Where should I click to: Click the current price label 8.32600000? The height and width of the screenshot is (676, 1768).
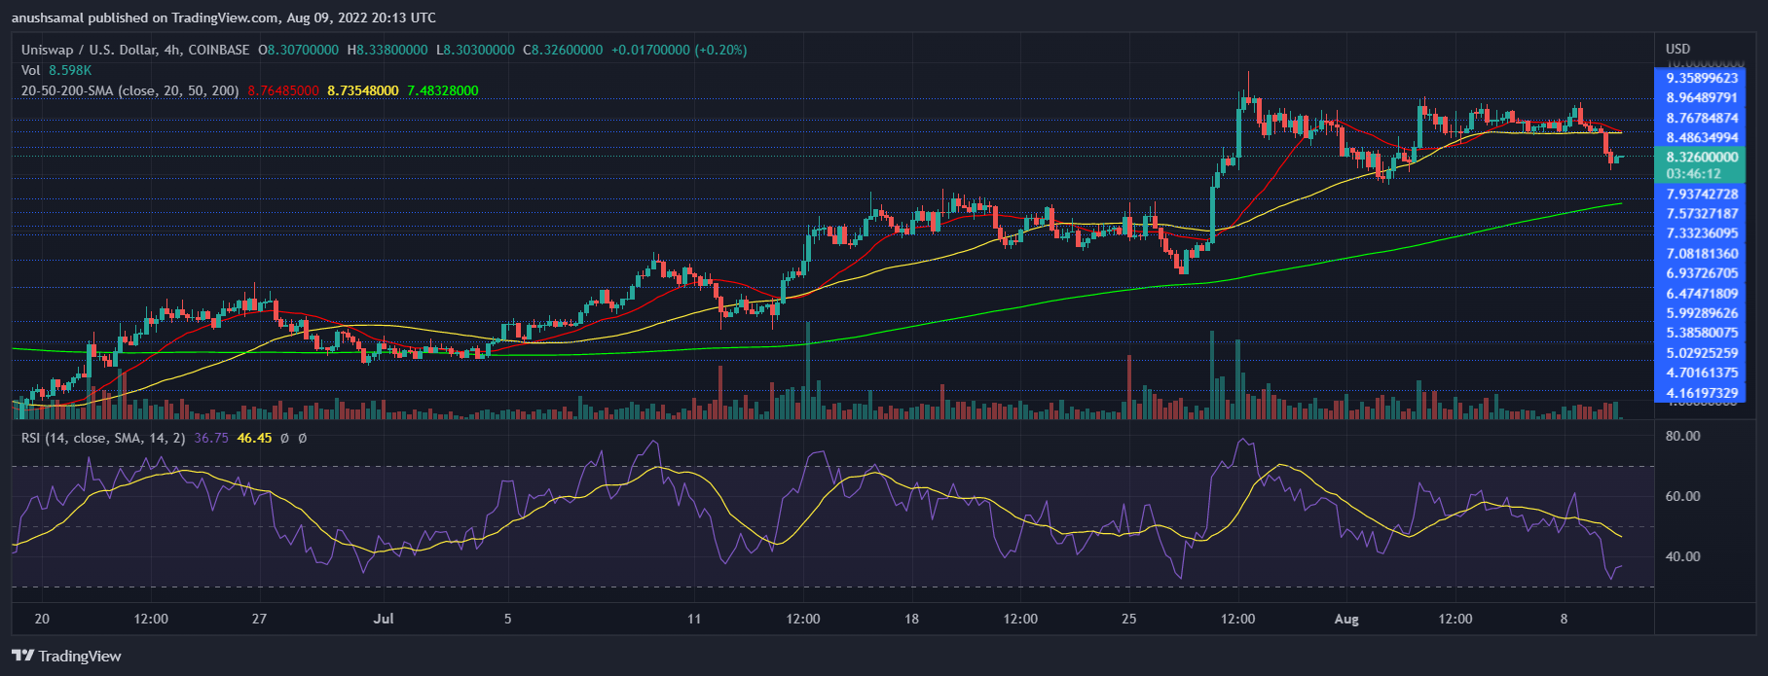[1702, 157]
